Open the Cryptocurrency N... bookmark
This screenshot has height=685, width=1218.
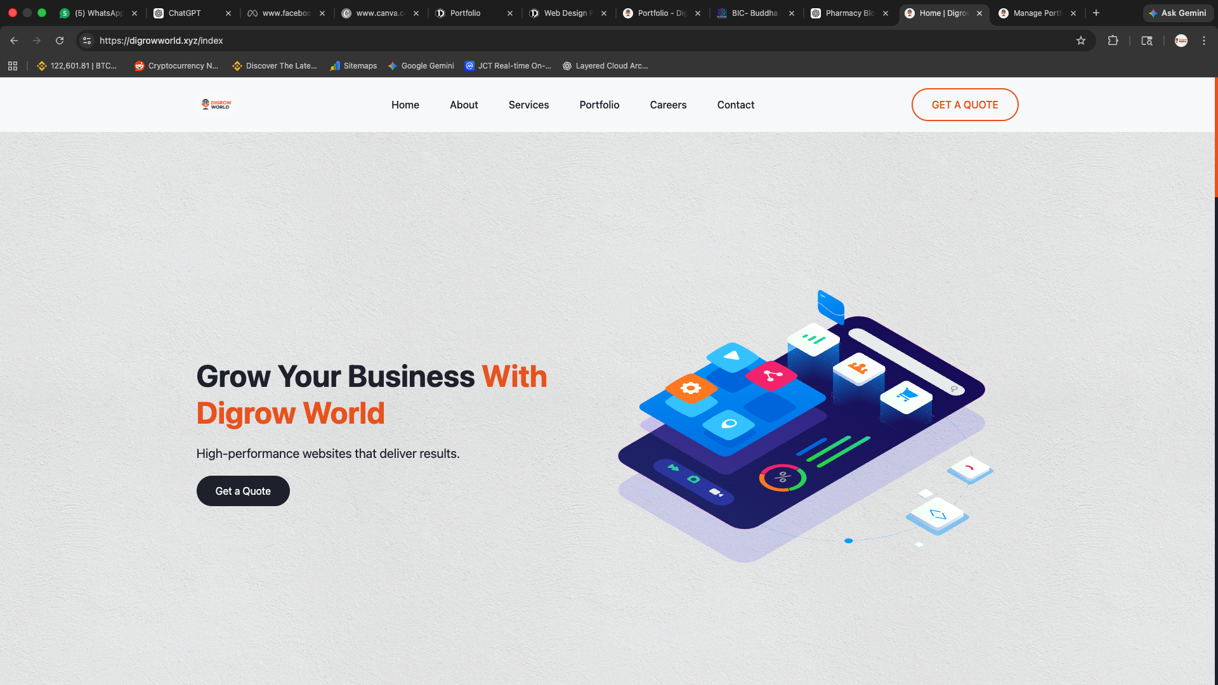[x=176, y=66]
